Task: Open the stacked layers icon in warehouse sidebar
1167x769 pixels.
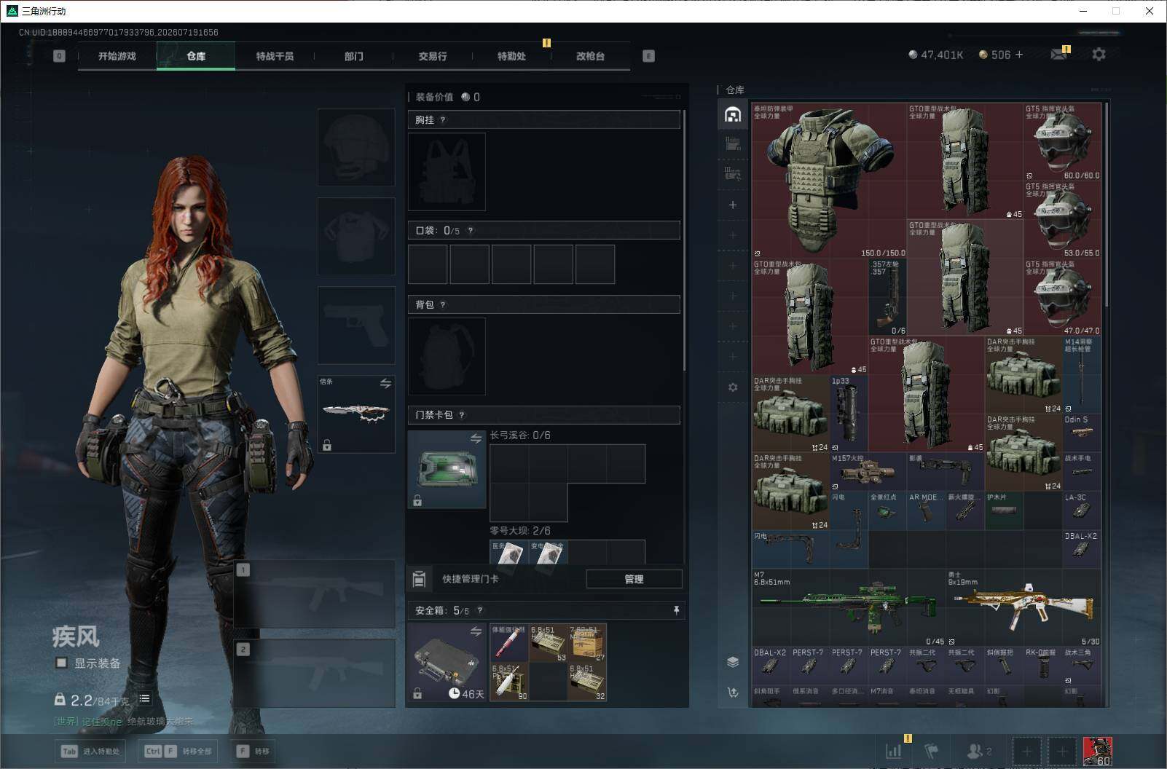Action: 733,662
